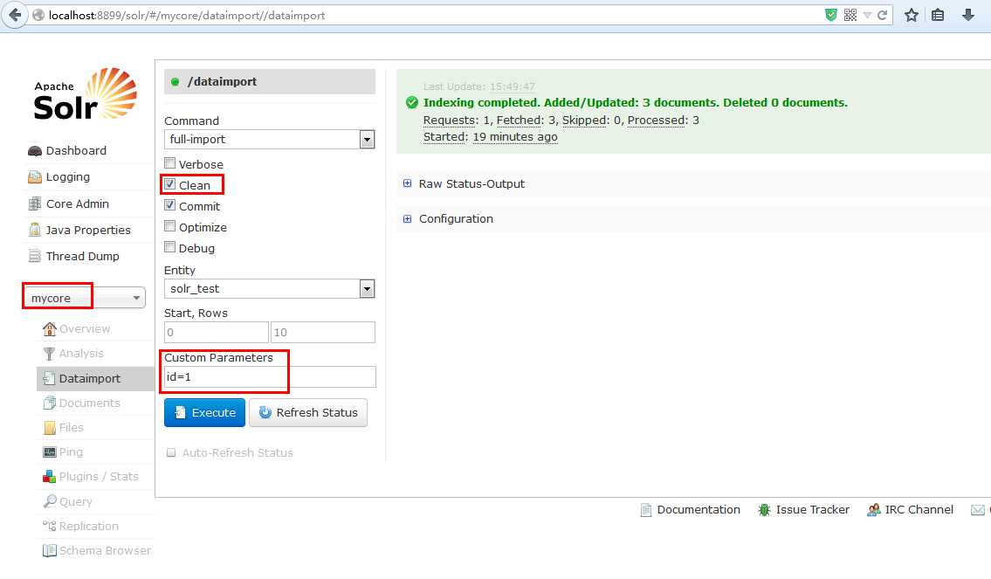
Task: Click the Dashboard gauge icon
Action: tap(35, 151)
